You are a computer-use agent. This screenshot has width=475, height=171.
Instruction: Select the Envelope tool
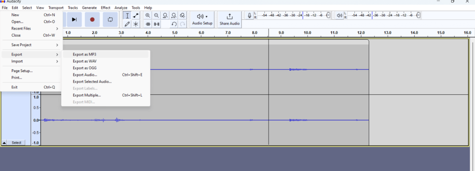(x=136, y=16)
